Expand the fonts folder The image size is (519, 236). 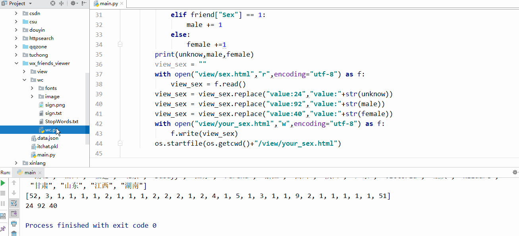coord(32,88)
